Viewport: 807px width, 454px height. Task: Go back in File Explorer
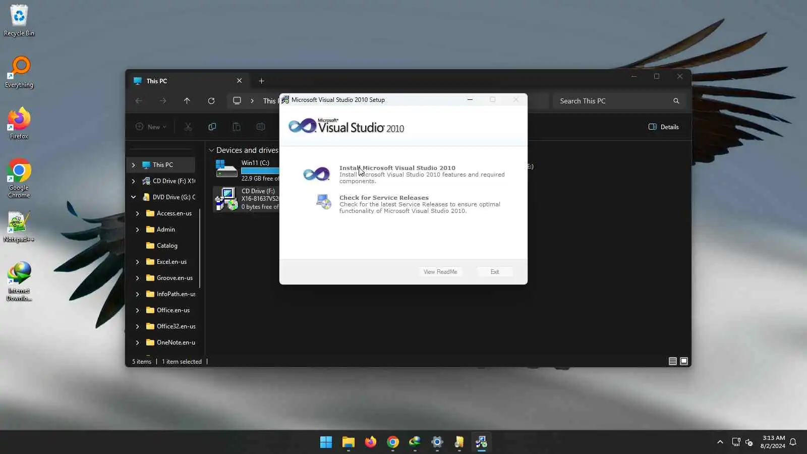139,101
